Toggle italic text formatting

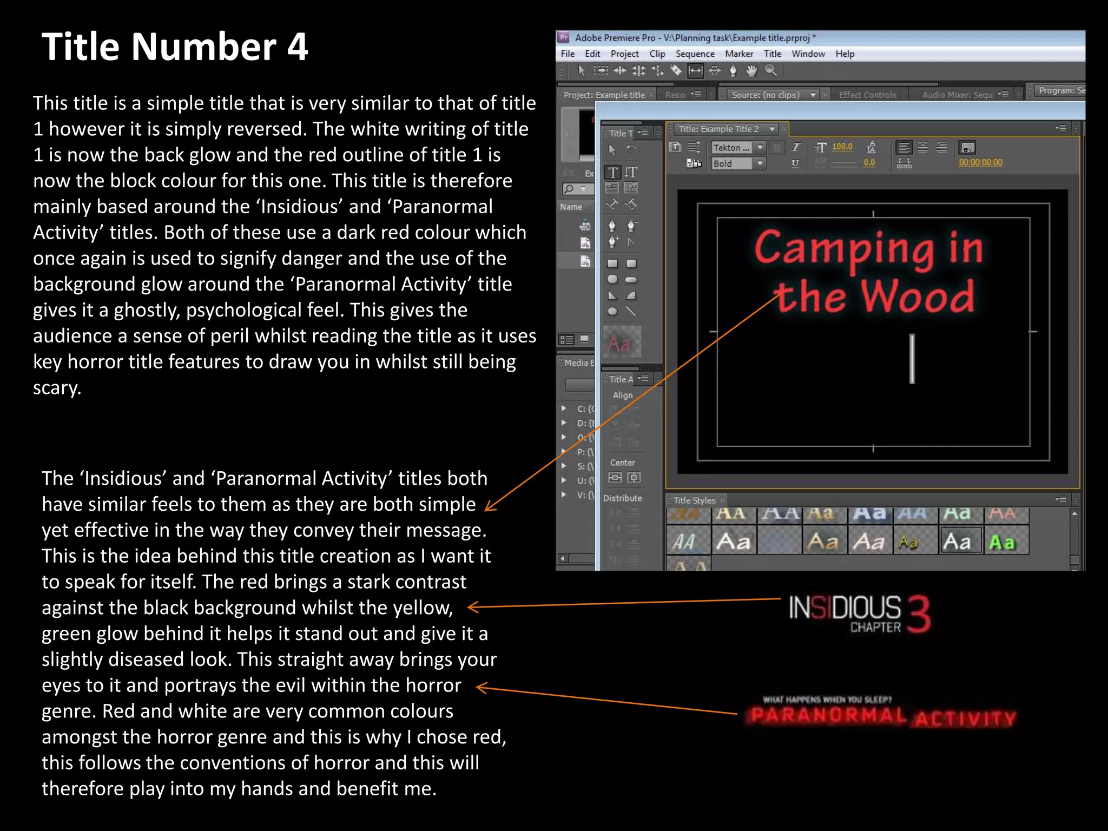(795, 147)
